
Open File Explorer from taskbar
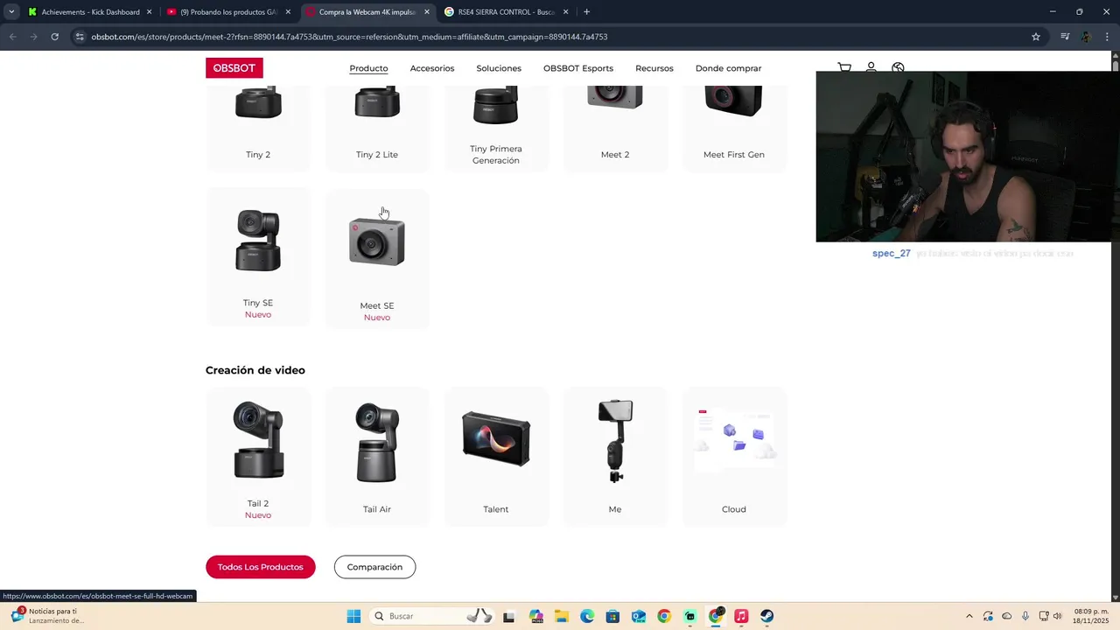(562, 616)
